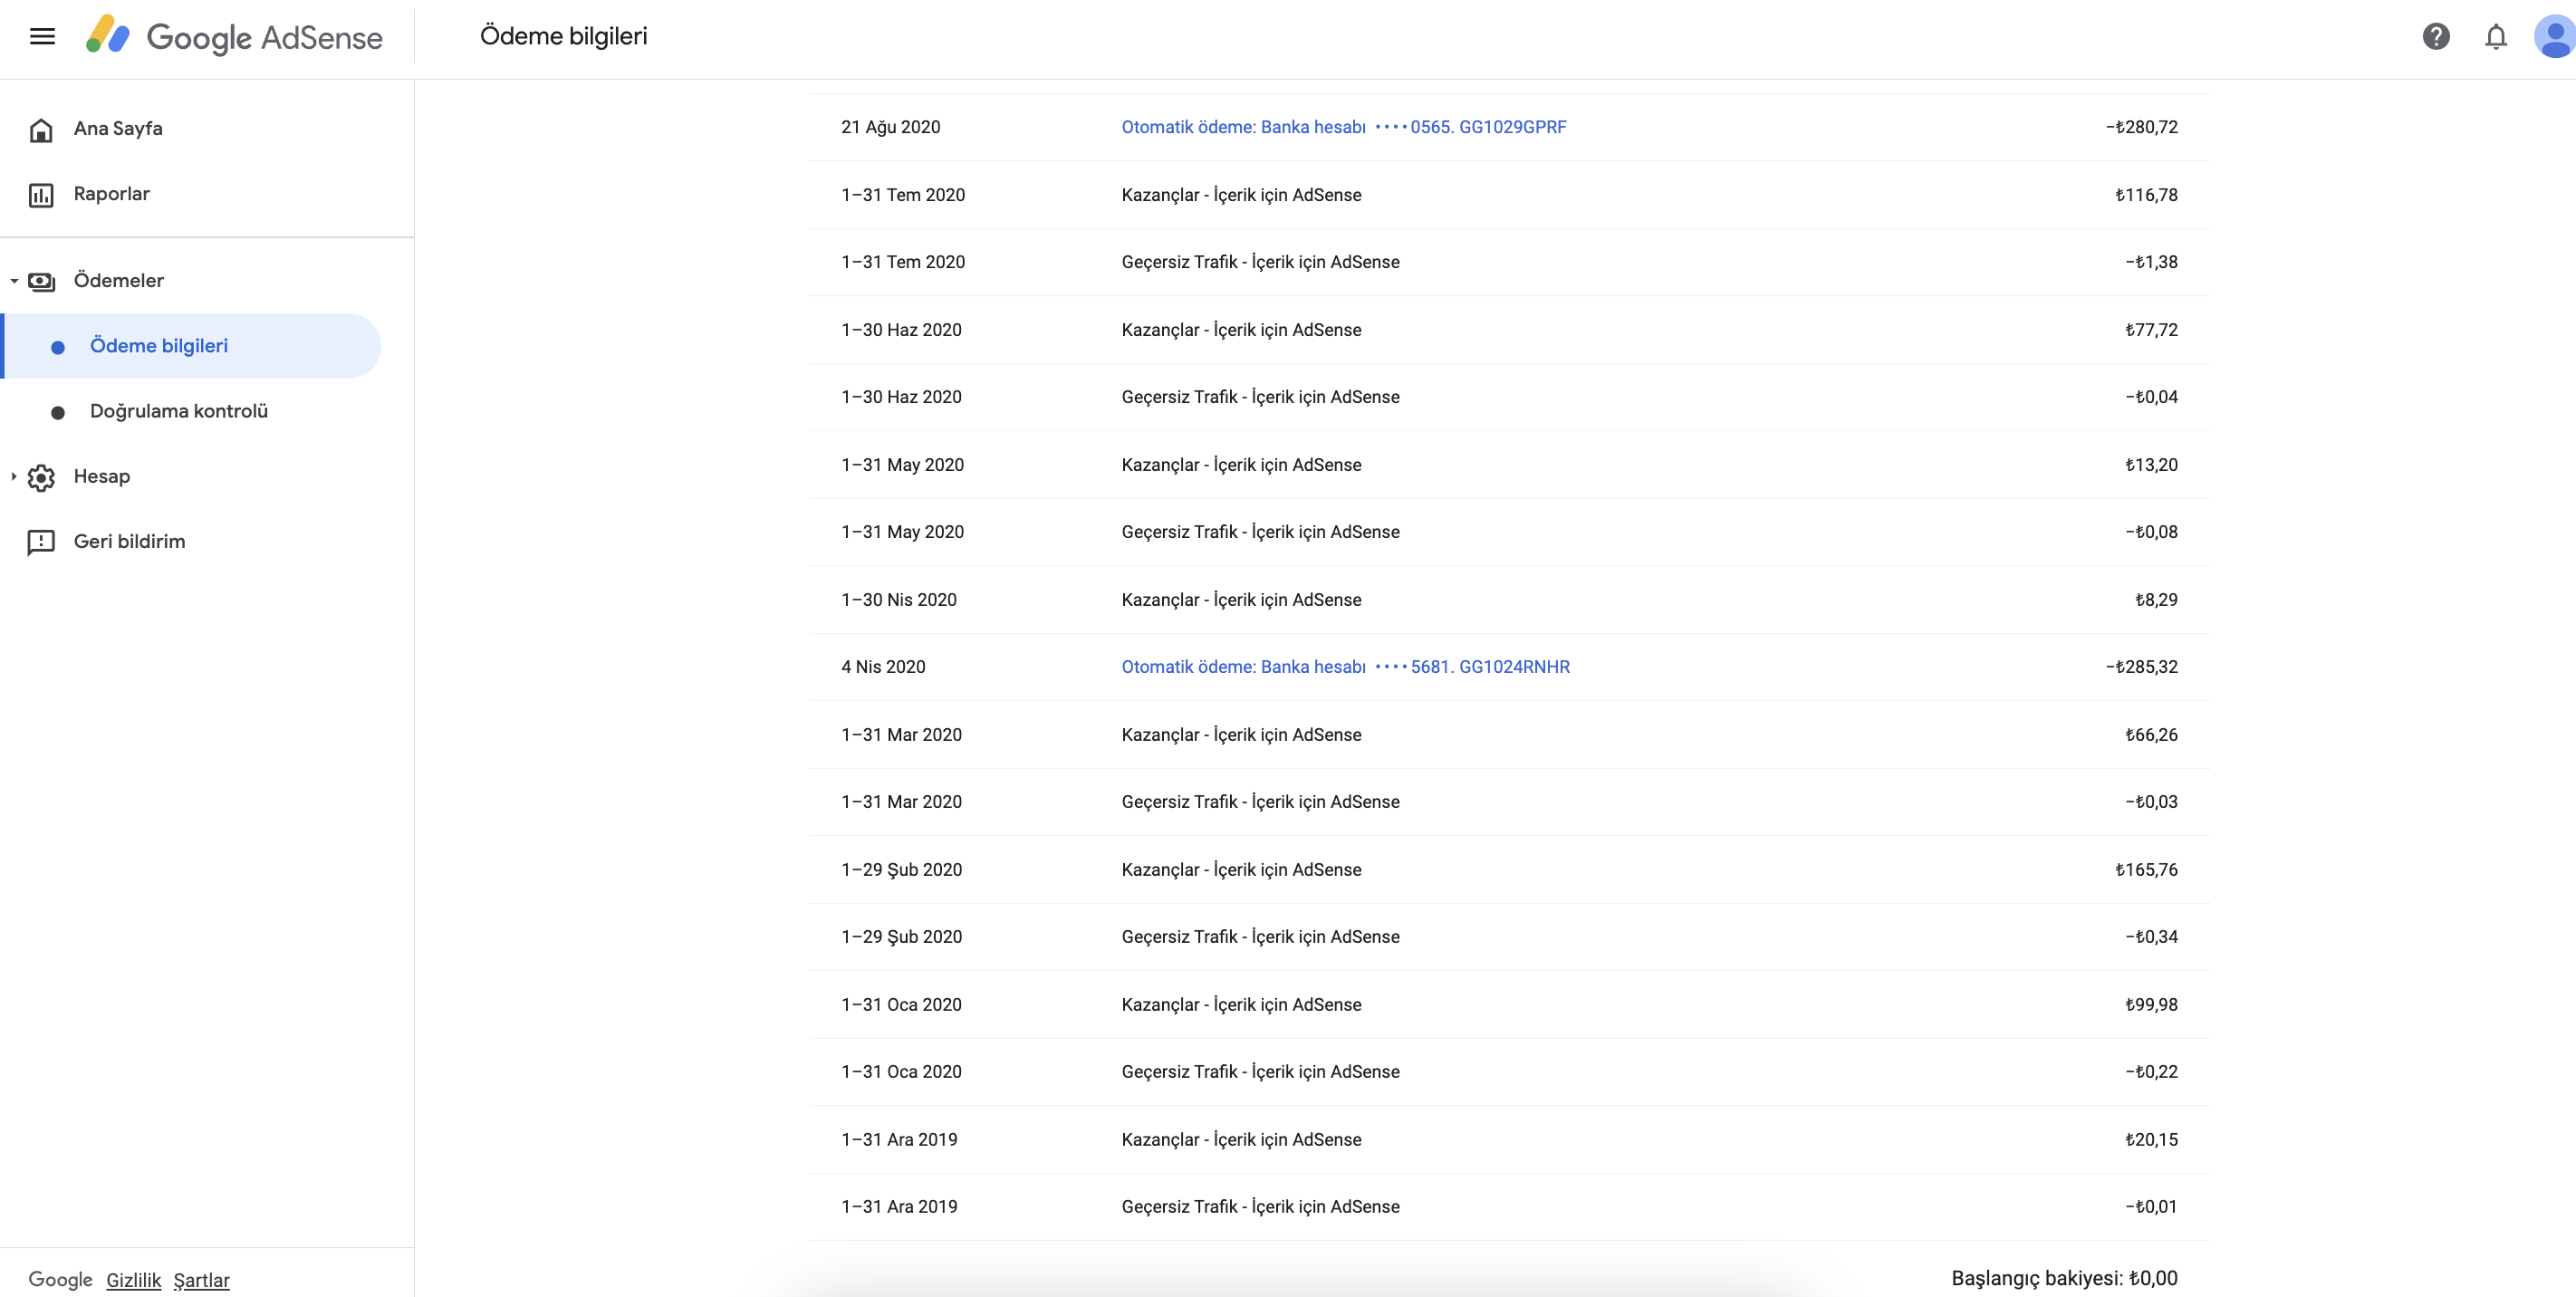Click the ₺20,15 earnings amount

point(2152,1140)
